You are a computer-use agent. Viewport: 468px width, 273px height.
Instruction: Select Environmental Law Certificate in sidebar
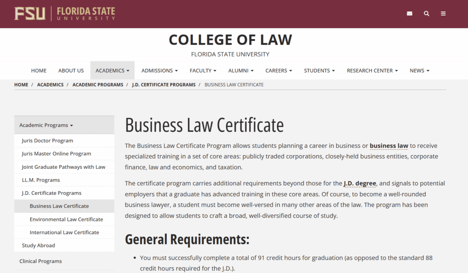pos(64,219)
